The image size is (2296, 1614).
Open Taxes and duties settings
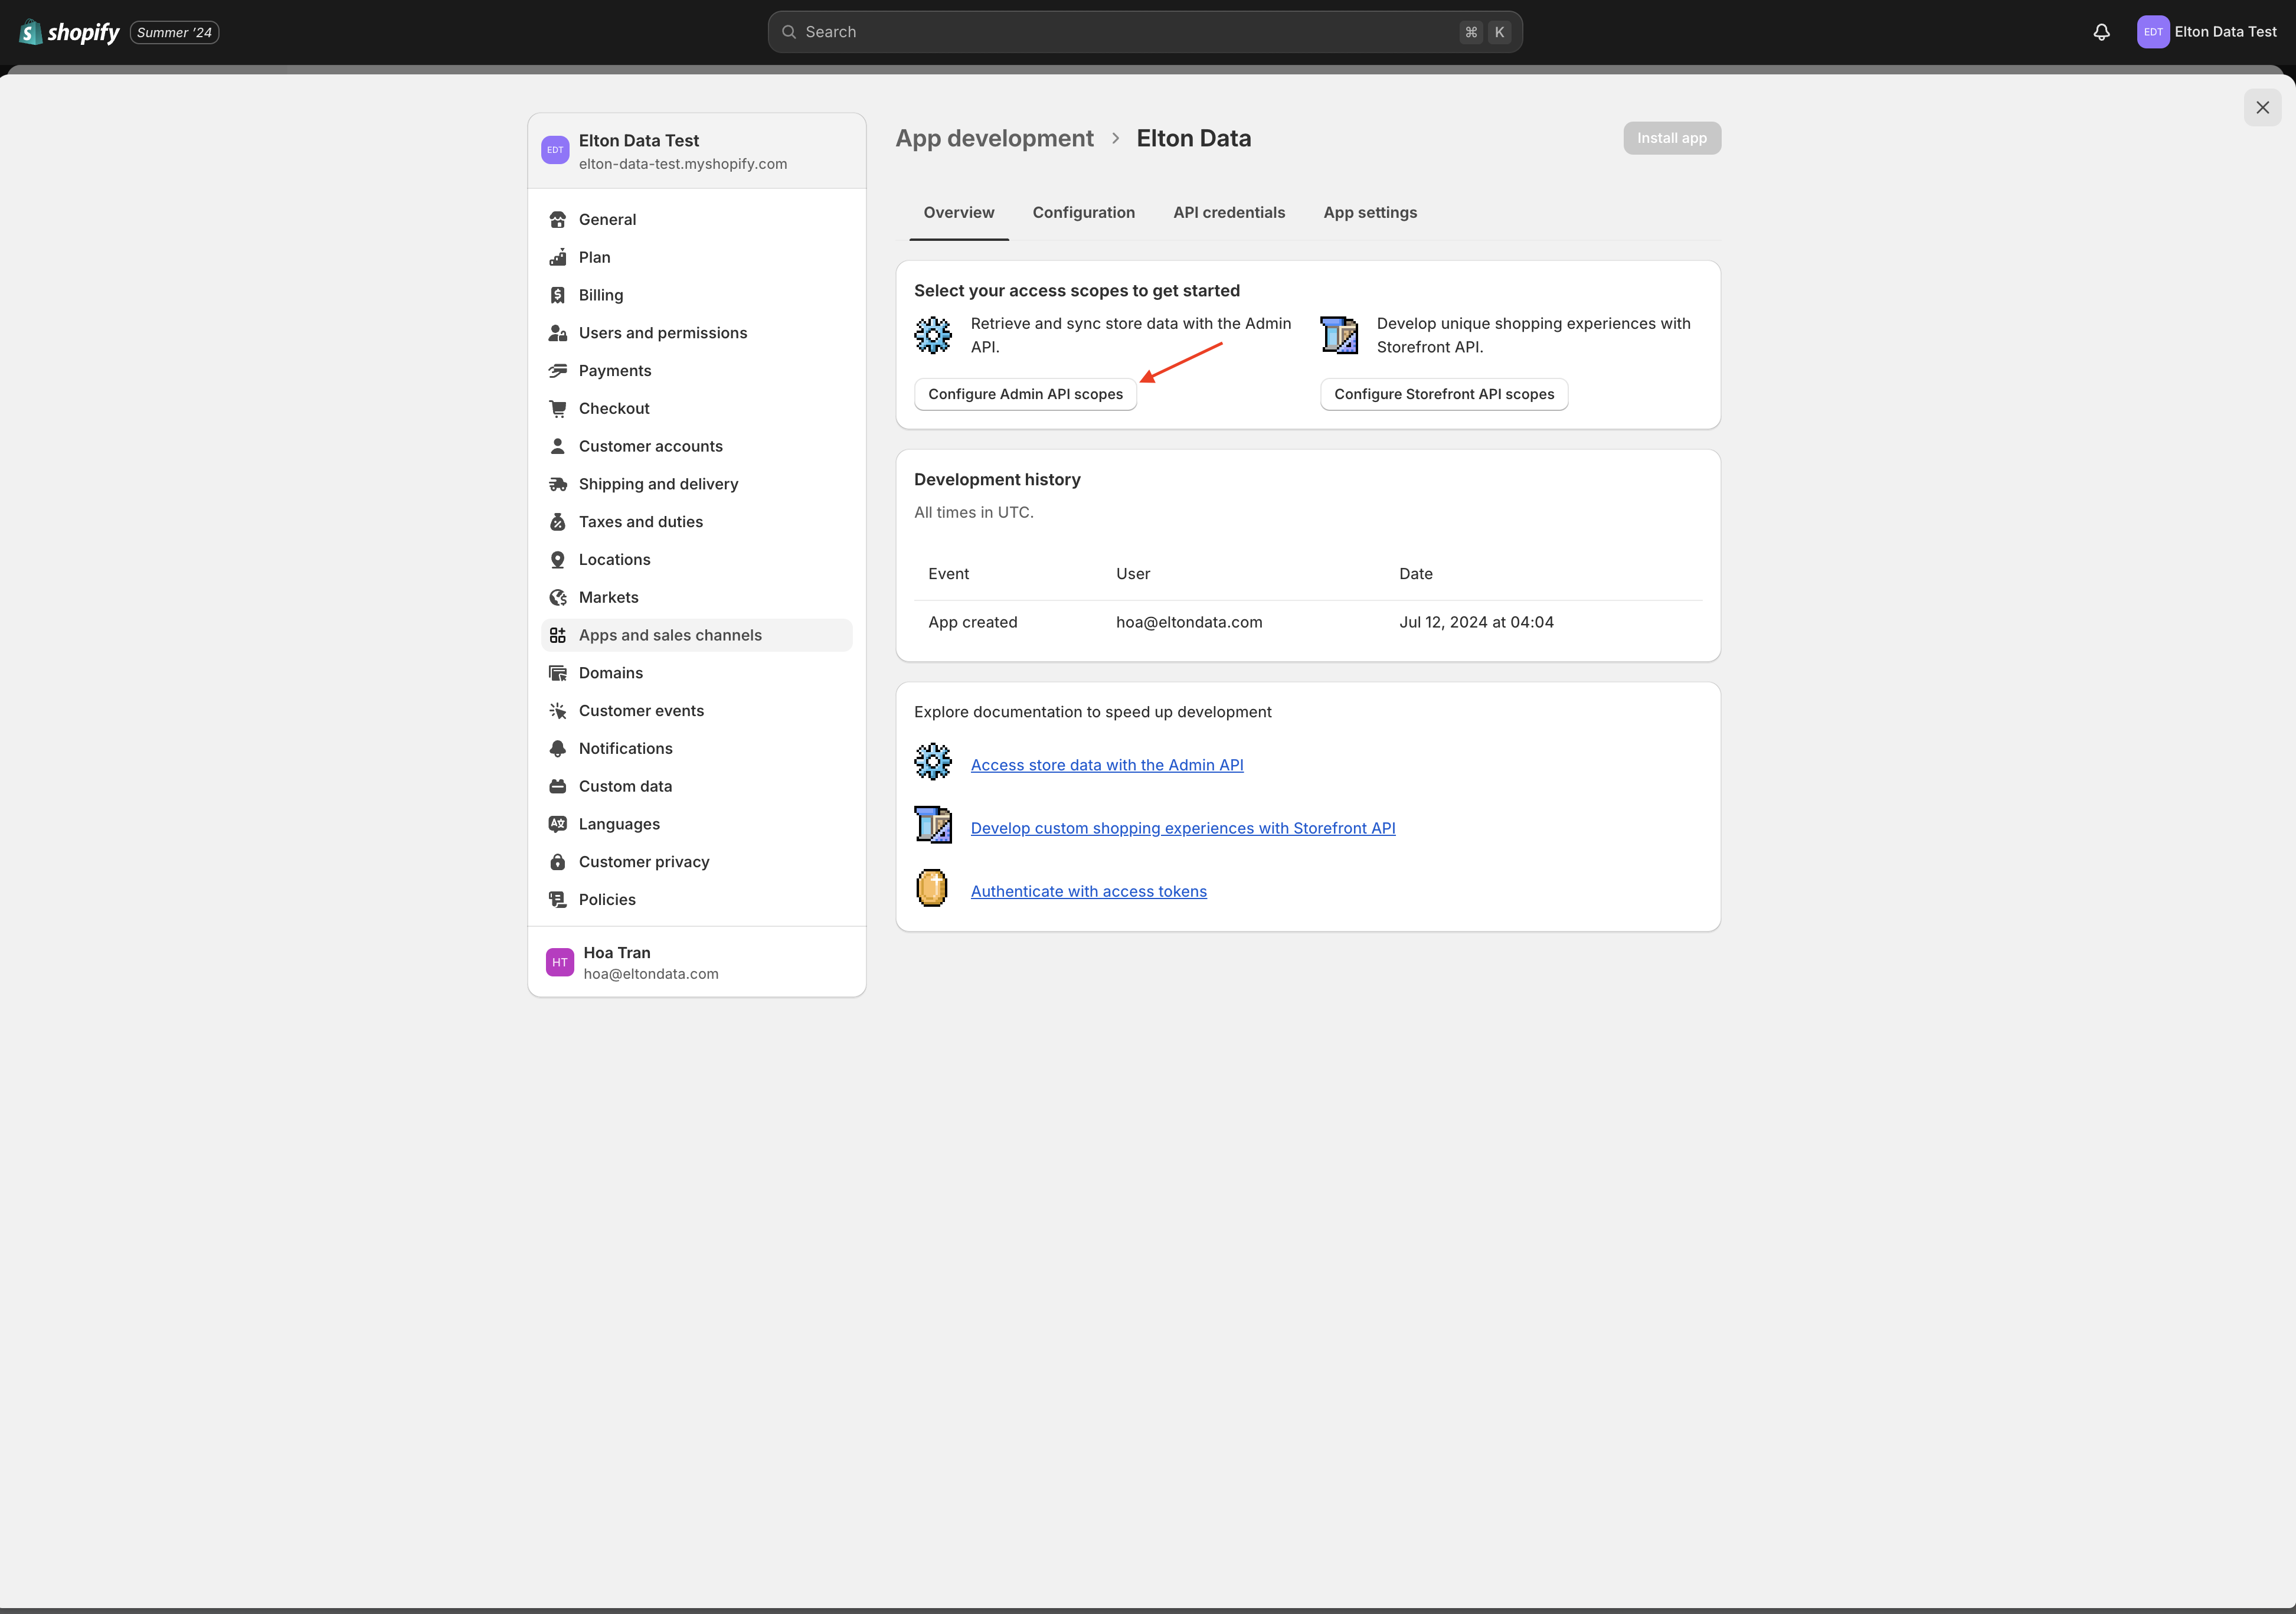[x=641, y=521]
